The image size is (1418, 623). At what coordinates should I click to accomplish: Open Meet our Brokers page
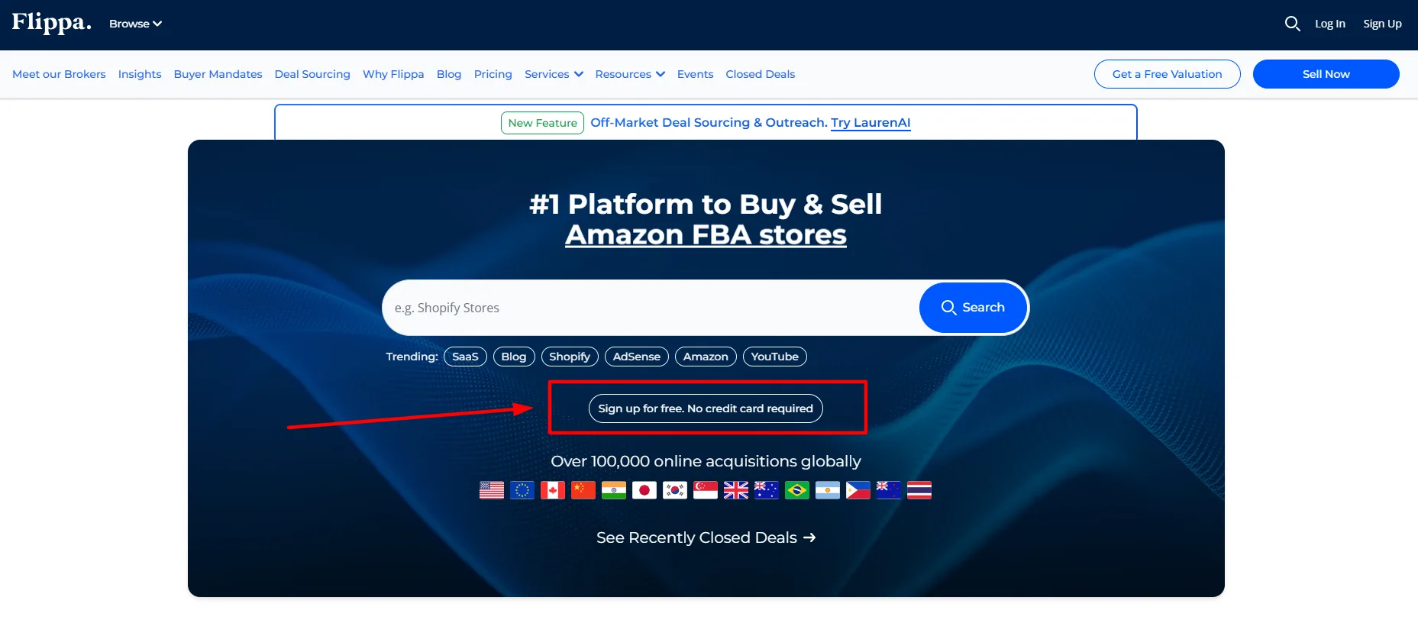[x=59, y=74]
